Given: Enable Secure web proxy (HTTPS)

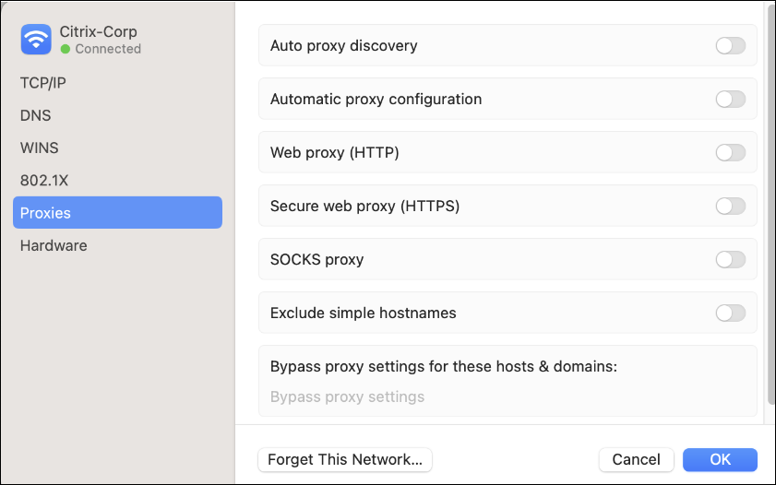Looking at the screenshot, I should [730, 207].
